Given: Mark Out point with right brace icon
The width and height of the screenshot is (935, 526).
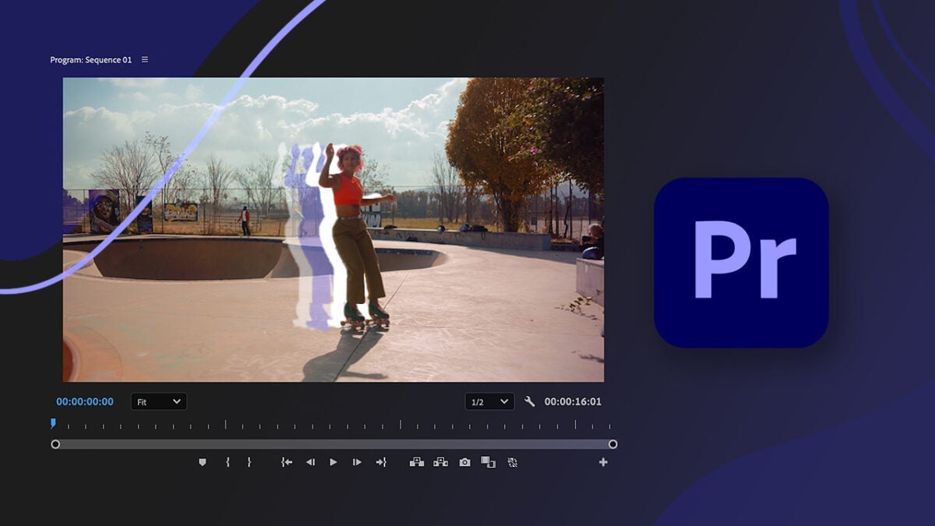Looking at the screenshot, I should (x=249, y=462).
